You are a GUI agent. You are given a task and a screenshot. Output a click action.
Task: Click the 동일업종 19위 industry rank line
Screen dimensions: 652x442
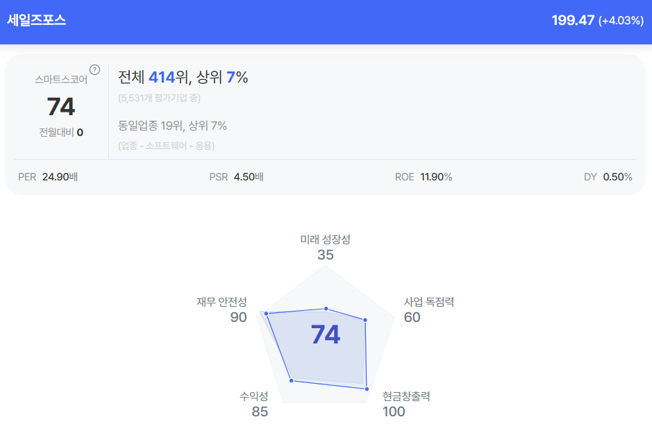point(173,126)
